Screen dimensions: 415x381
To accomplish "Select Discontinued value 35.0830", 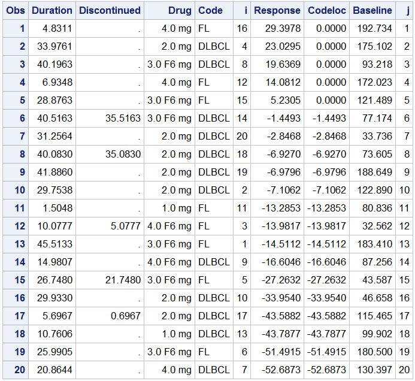I will (x=123, y=155).
